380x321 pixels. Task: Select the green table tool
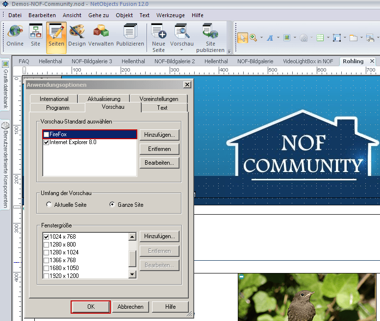pyautogui.click(x=320, y=38)
